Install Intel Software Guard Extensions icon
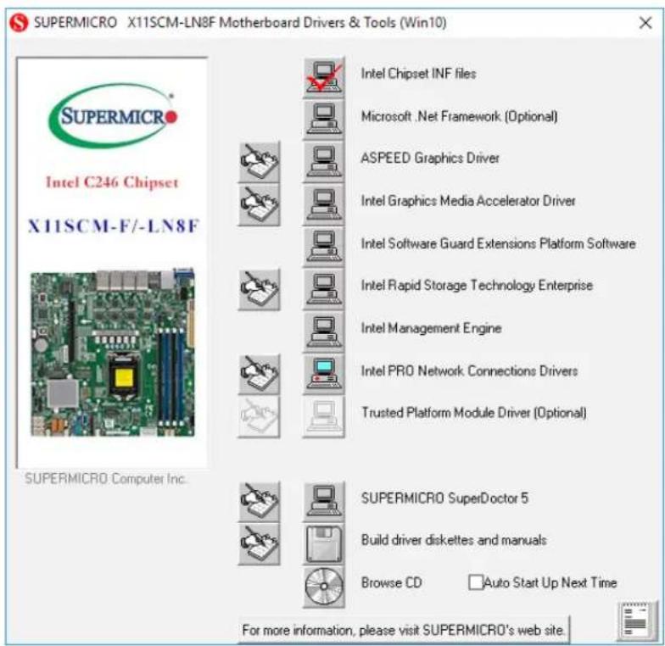 (324, 248)
